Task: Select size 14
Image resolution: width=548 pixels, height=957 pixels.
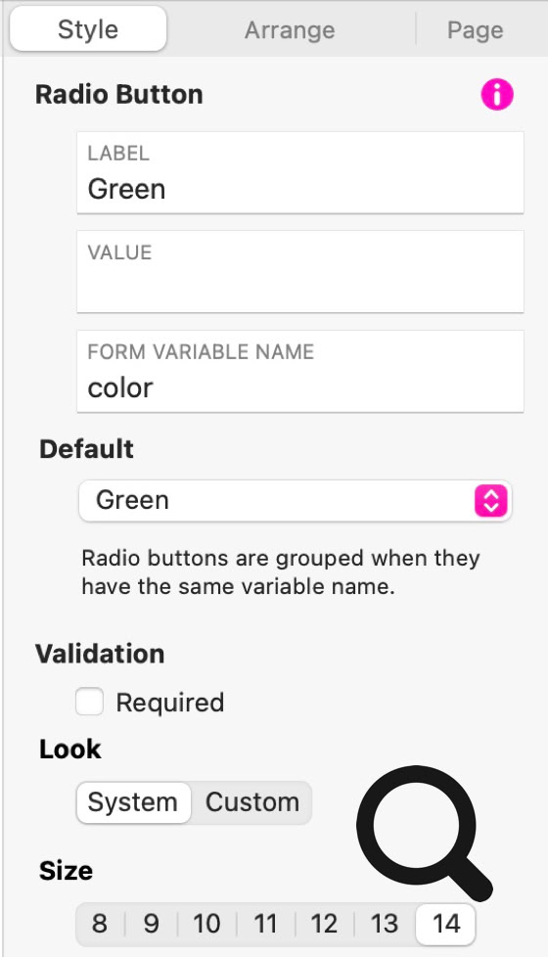Action: click(x=445, y=924)
